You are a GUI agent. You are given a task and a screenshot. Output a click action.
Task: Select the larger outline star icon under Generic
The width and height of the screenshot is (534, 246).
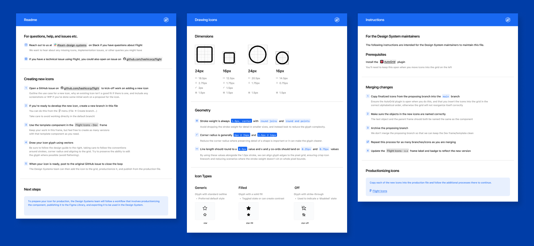(205, 208)
